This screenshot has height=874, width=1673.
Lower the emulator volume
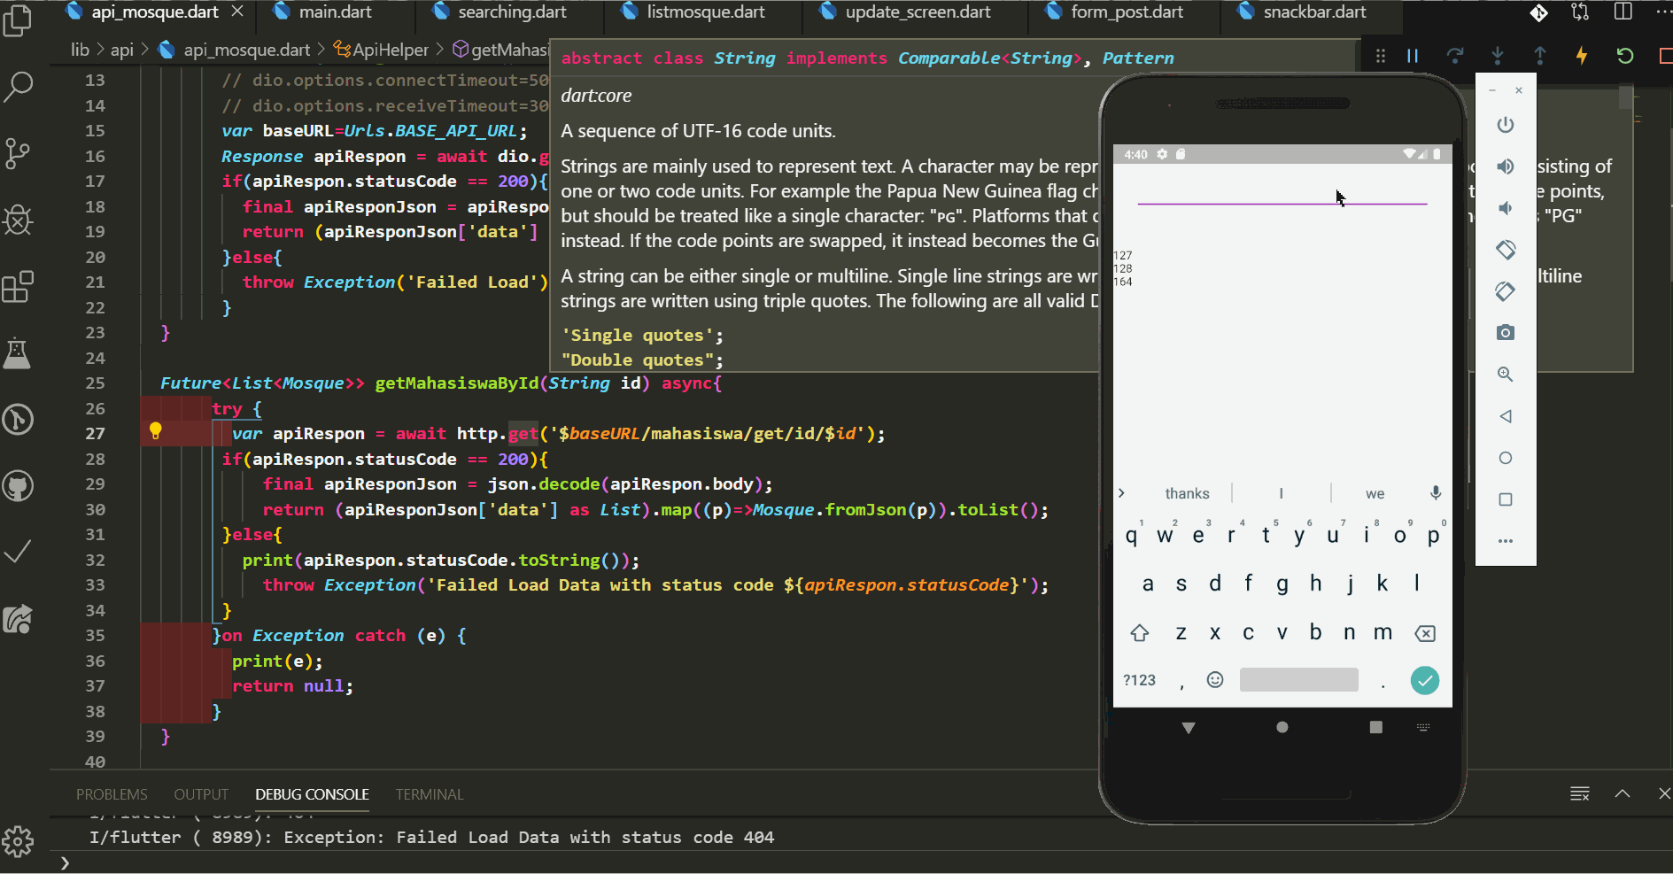[x=1506, y=208]
